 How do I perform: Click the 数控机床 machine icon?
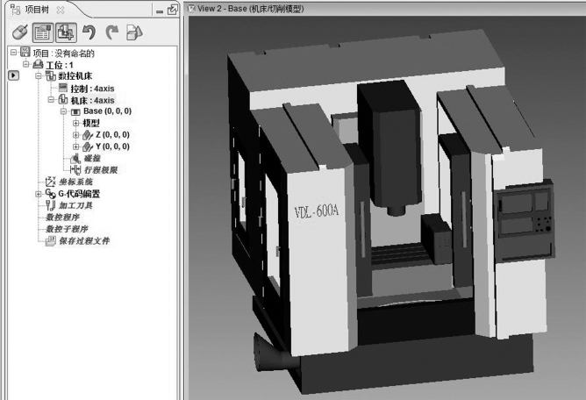pyautogui.click(x=51, y=75)
